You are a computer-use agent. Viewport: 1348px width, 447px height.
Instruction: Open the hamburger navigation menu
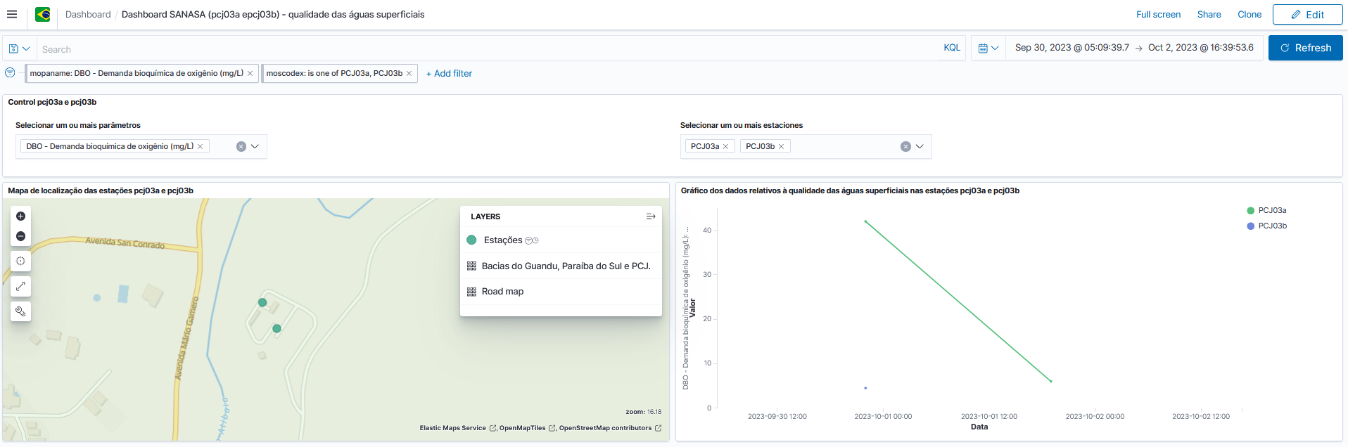coord(12,14)
